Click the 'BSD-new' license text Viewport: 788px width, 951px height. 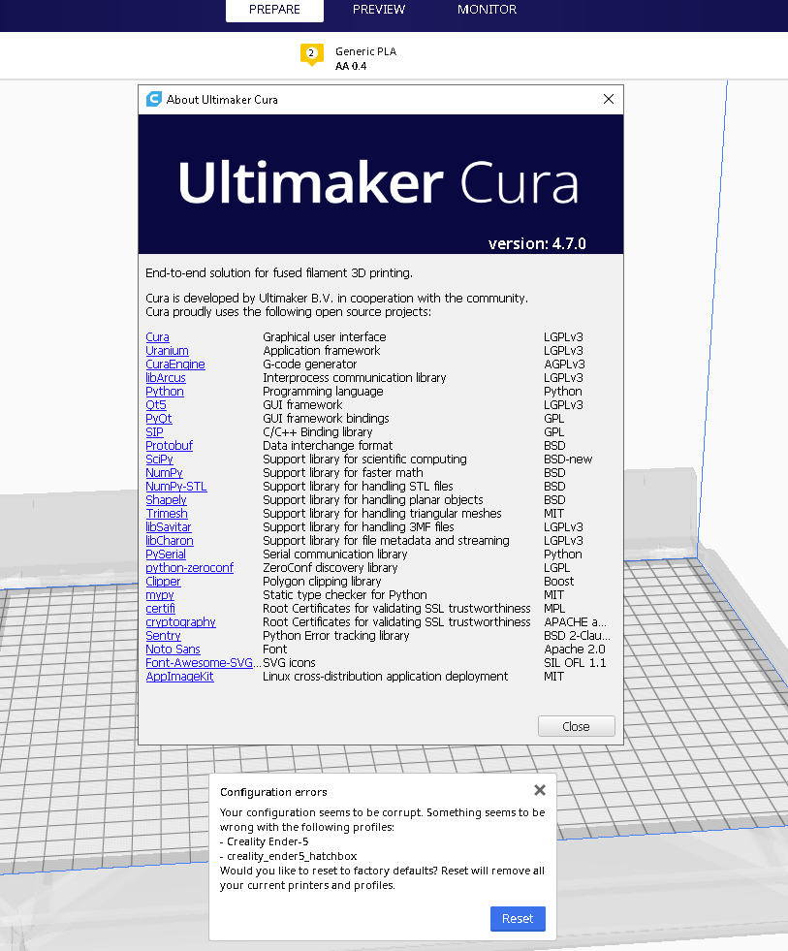(x=568, y=460)
